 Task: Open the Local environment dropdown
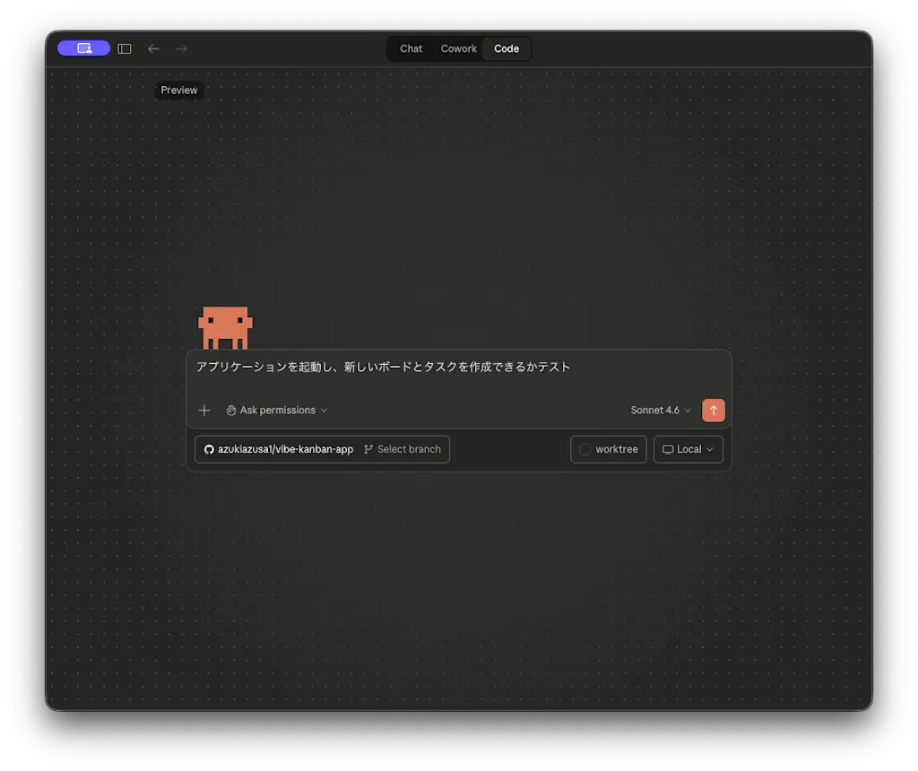[688, 450]
